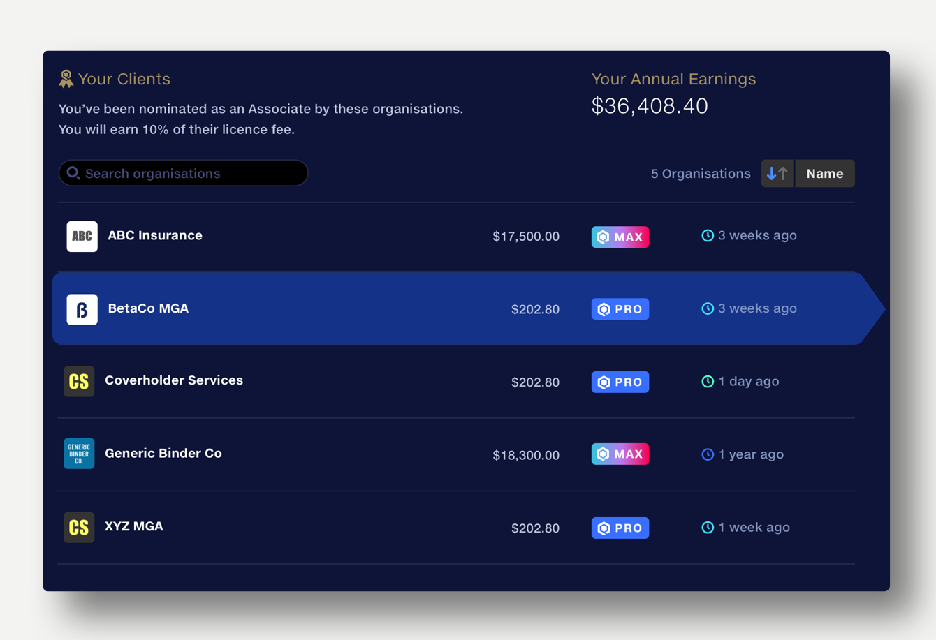Image resolution: width=936 pixels, height=640 pixels.
Task: Click the search magnifier icon
Action: click(73, 173)
